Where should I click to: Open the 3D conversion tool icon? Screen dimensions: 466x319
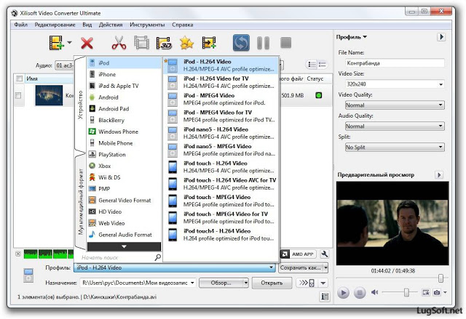164,43
